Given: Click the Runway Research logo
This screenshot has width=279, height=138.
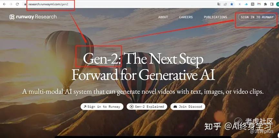Looking at the screenshot, I should tap(33, 17).
